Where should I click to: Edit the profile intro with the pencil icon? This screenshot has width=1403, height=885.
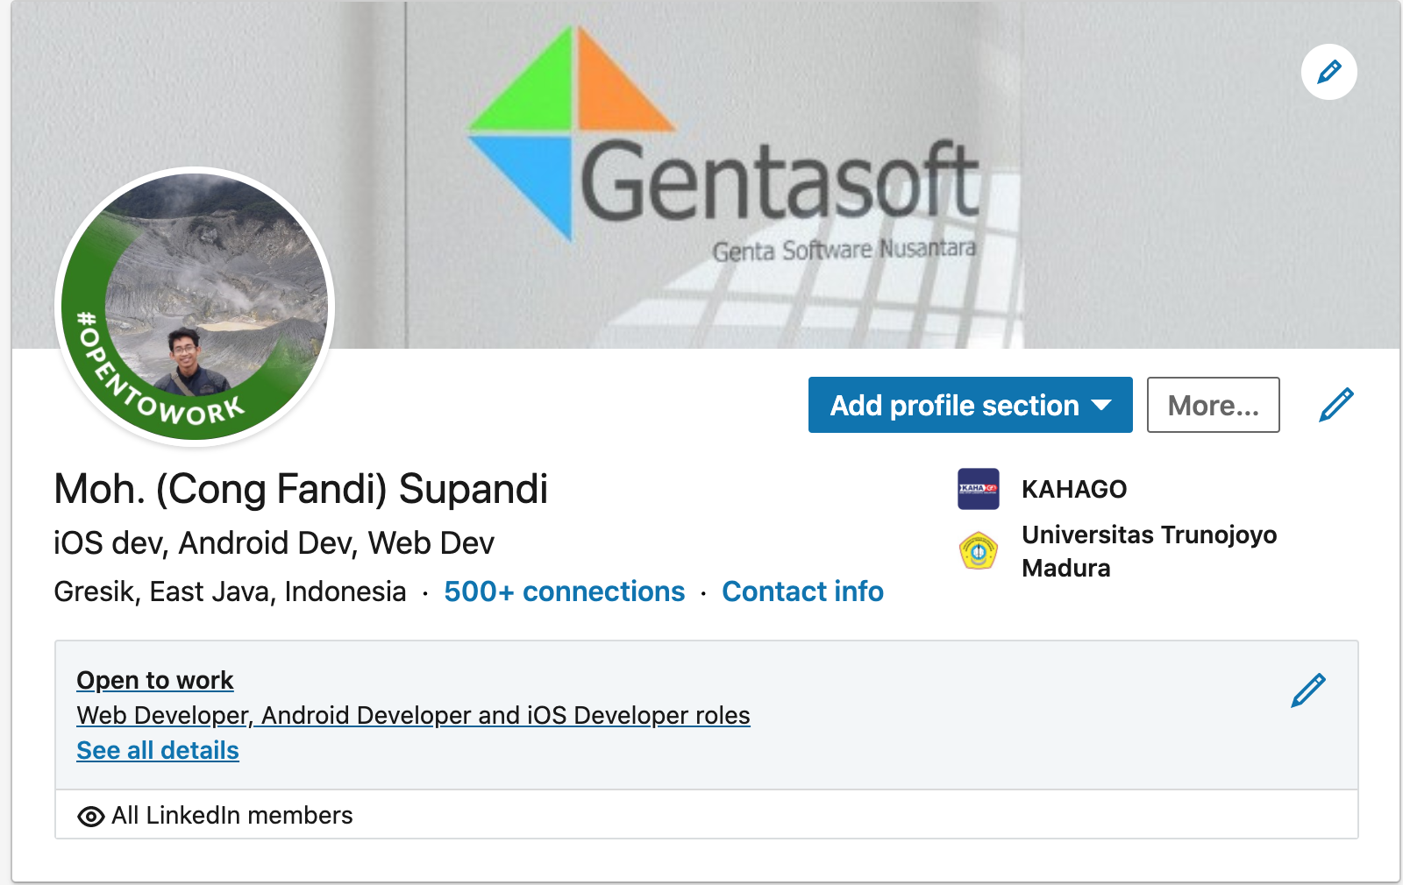coord(1335,405)
